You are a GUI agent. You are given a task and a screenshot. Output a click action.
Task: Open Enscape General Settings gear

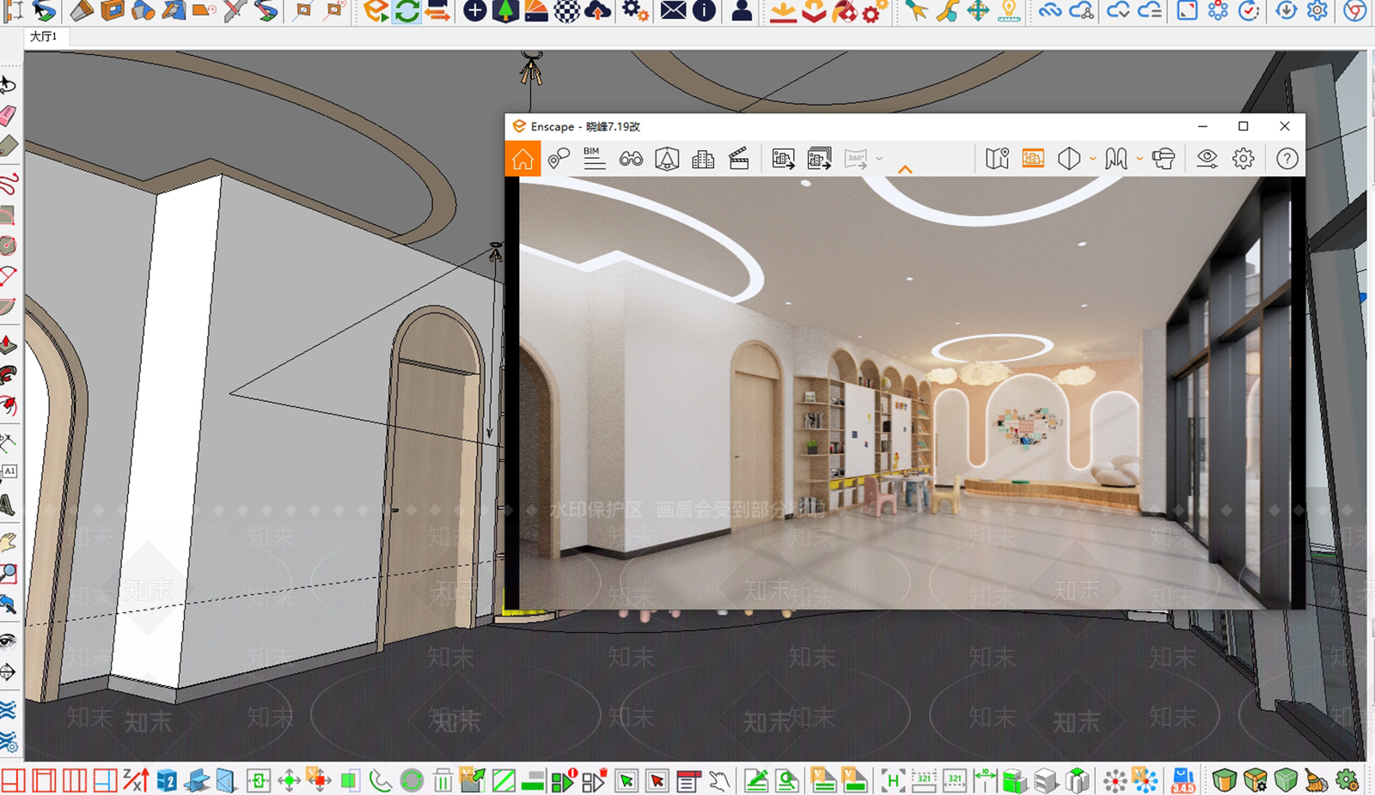tap(1243, 159)
